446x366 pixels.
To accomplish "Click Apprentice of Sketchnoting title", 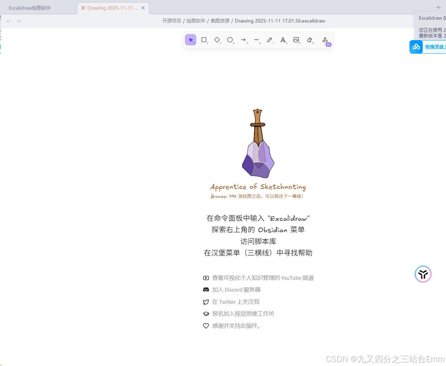I will click(258, 187).
